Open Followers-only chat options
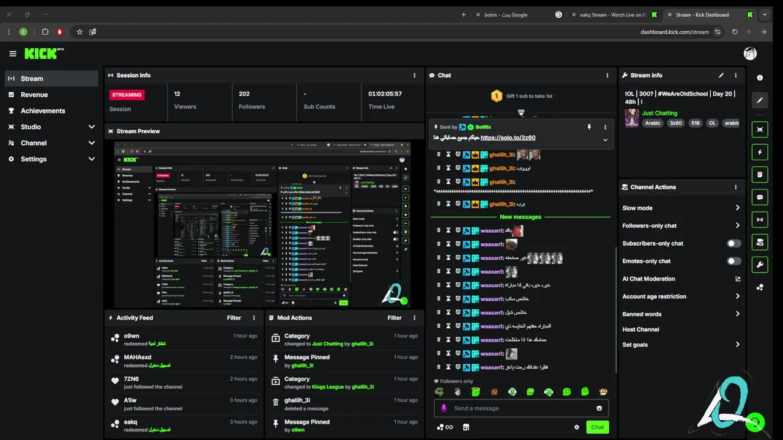 tap(681, 226)
